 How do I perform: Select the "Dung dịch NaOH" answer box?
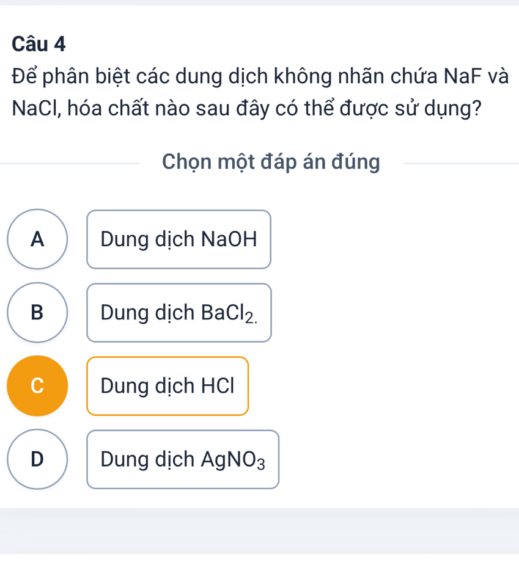click(x=179, y=239)
